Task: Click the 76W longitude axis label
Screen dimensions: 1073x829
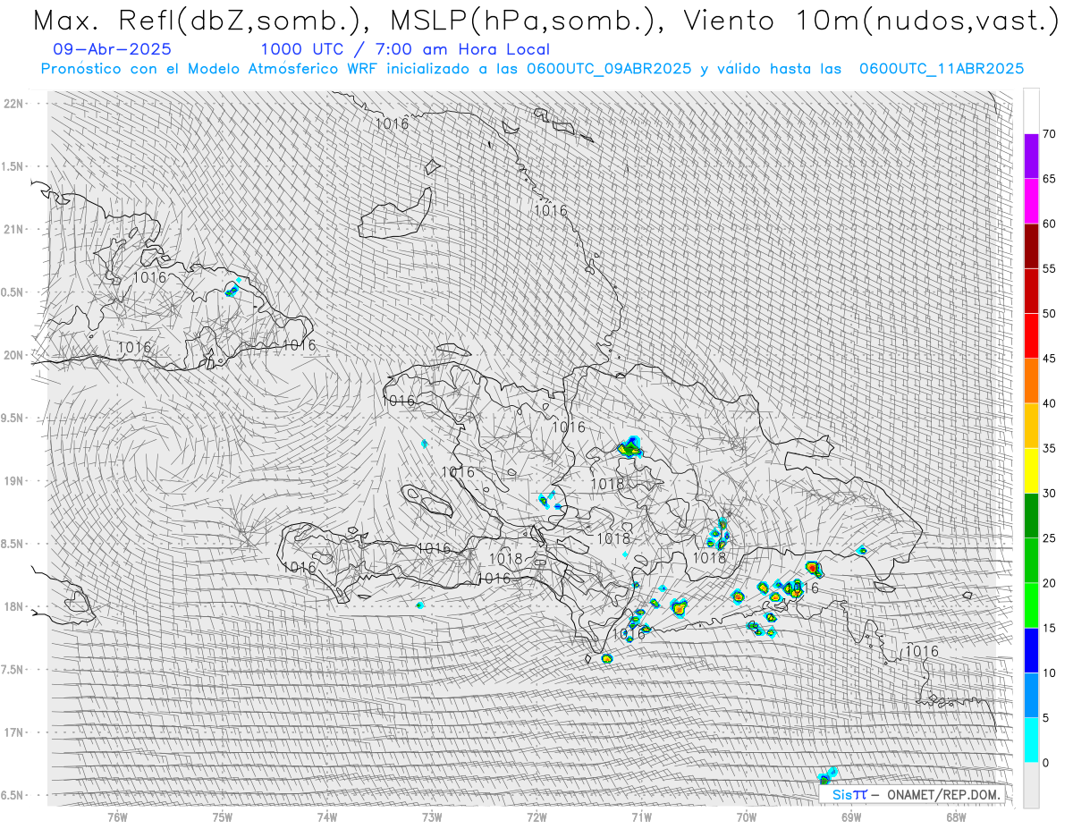Action: [x=117, y=817]
